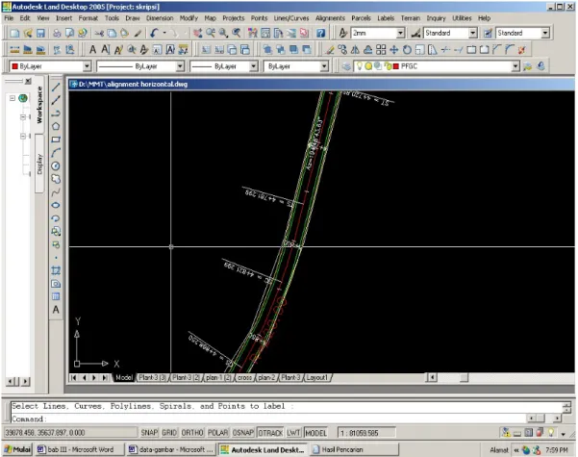Open the 2mm text style dropdown
This screenshot has width=578, height=457.
click(401, 34)
